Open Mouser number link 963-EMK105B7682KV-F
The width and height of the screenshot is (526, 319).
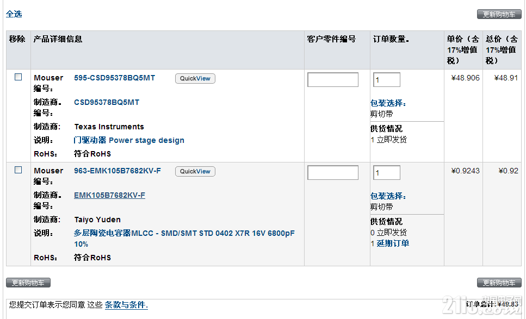117,171
